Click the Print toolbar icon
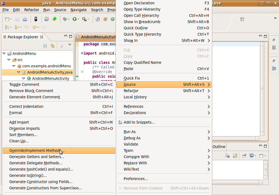Image resolution: width=279 pixels, height=195 pixels. (x=25, y=19)
